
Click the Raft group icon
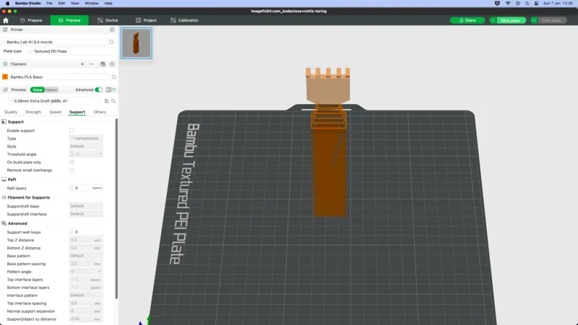[4, 179]
